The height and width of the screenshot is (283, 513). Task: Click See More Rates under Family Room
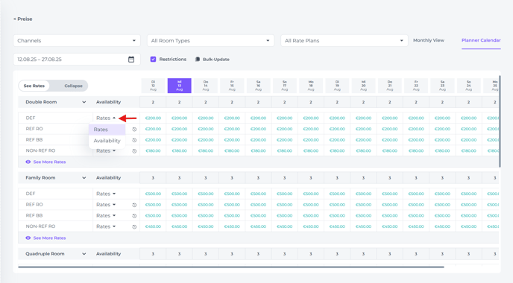pos(45,238)
